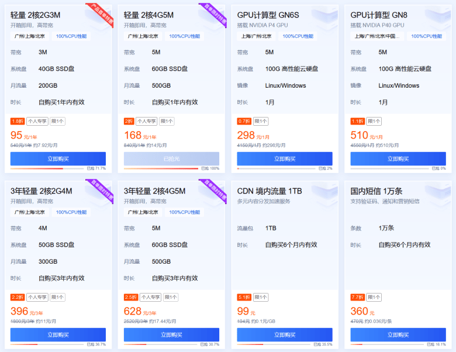Open the 轻量 2核4G5M card title

148,15
